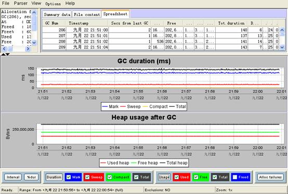This screenshot has width=288, height=194.
Task: Toggle the Sweep duration checkbox
Action: tap(87, 177)
